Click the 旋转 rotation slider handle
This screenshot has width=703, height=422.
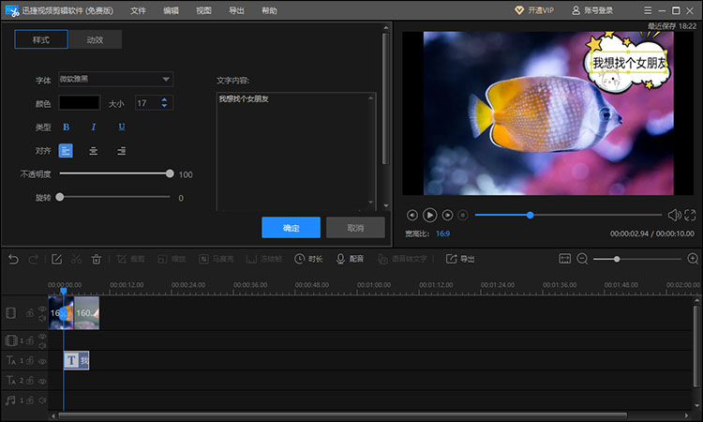click(x=60, y=197)
